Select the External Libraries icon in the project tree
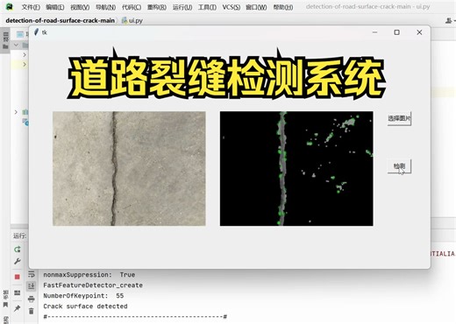The height and width of the screenshot is (324, 456). (25, 112)
